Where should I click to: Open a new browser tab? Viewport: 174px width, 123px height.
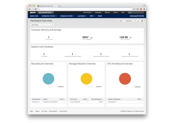pos(60,6)
